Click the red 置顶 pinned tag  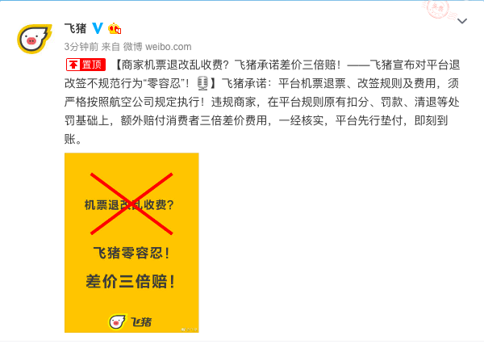pyautogui.click(x=86, y=65)
